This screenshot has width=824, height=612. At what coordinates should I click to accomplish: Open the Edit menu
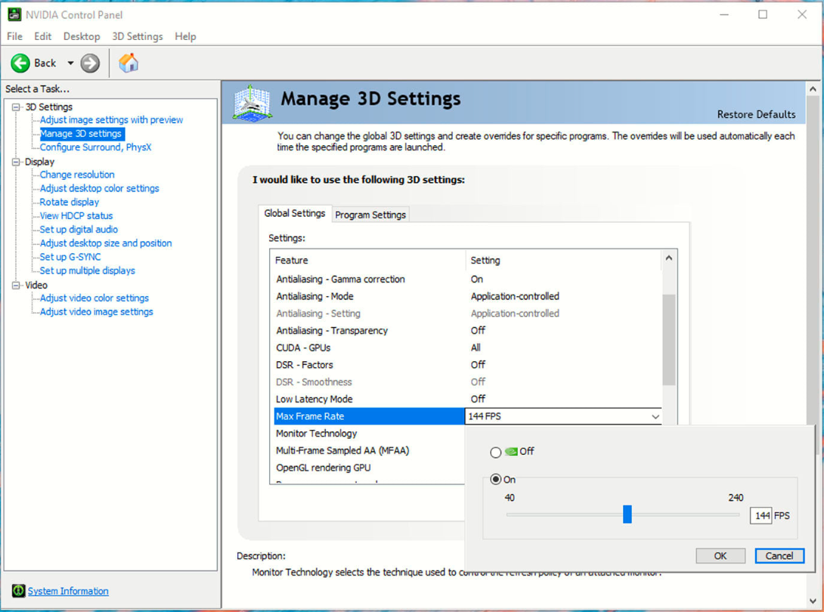pyautogui.click(x=42, y=36)
